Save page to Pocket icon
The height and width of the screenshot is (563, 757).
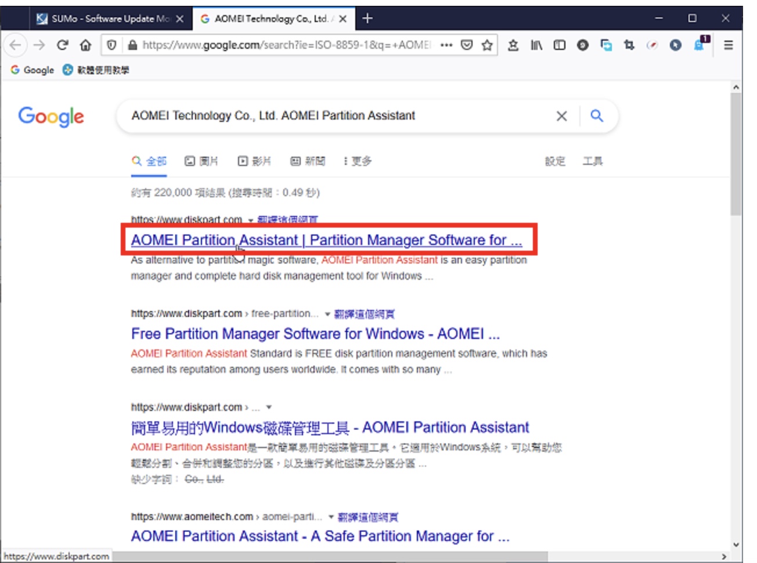[467, 45]
